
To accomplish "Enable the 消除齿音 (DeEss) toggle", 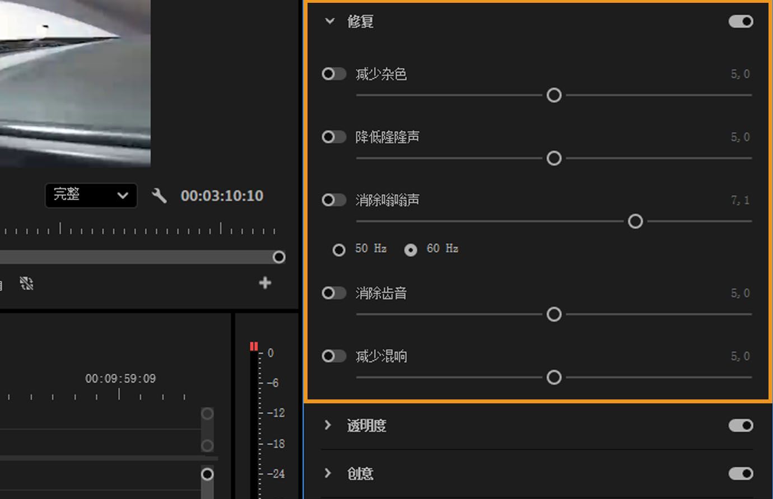I will tap(333, 293).
